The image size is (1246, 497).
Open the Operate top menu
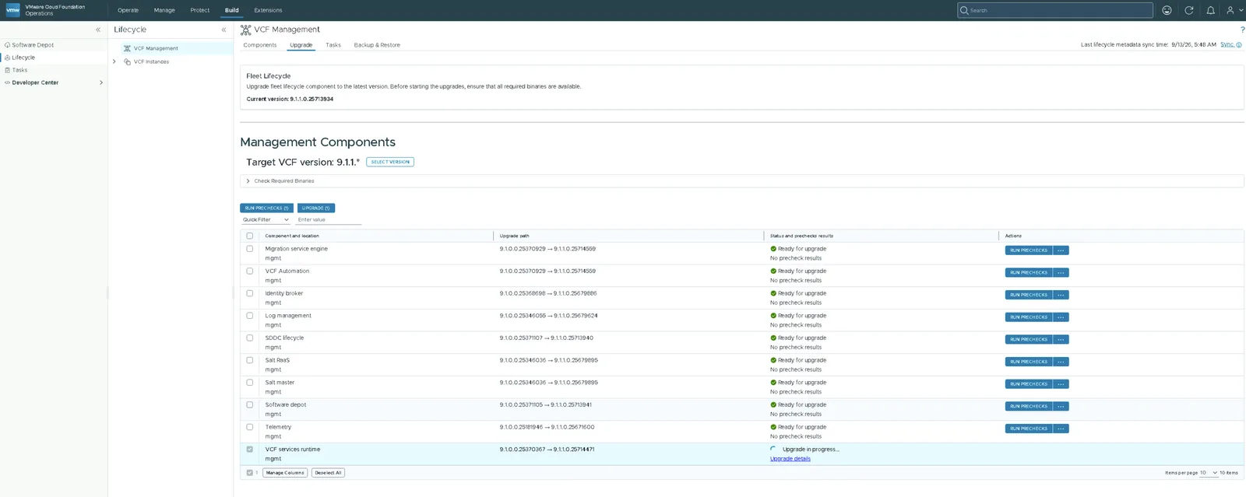[128, 10]
